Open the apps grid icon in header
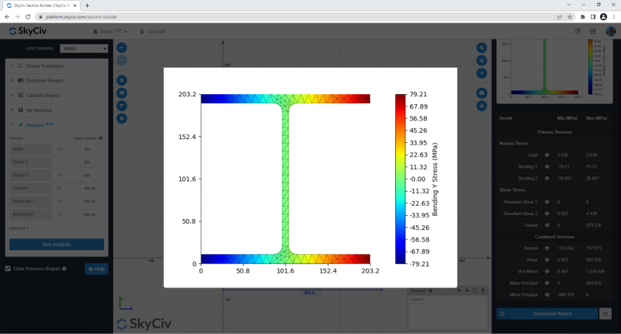This screenshot has height=334, width=621. click(592, 32)
